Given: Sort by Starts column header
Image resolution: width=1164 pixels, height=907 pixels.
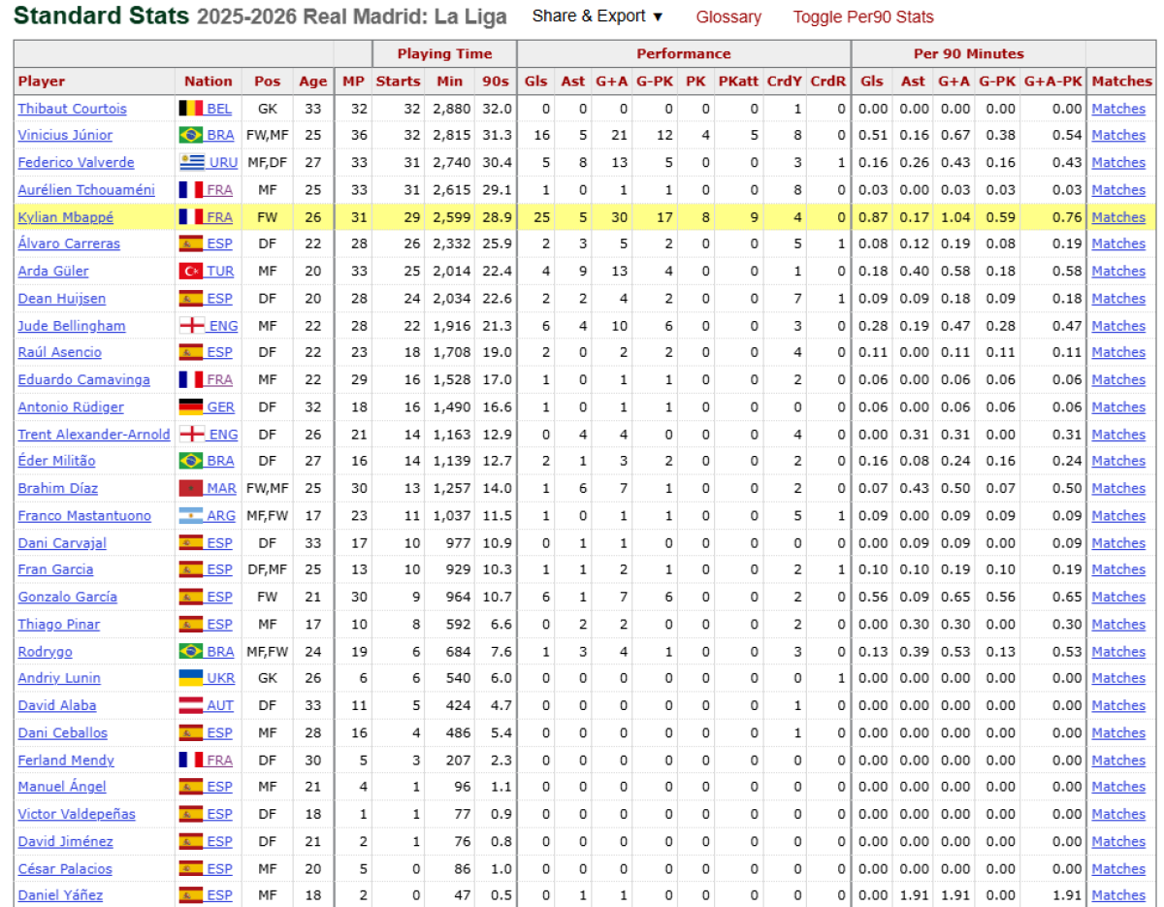Looking at the screenshot, I should tap(399, 81).
